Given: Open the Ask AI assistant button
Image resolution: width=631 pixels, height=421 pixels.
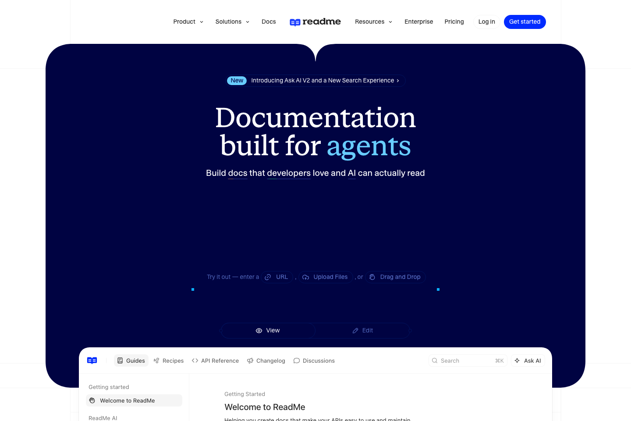Looking at the screenshot, I should 528,360.
